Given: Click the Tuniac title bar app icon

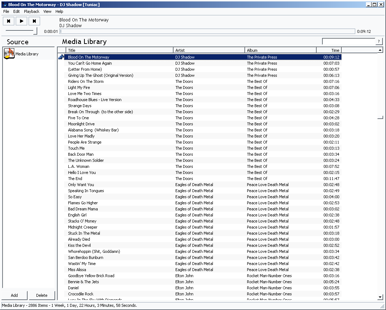Looking at the screenshot, I should (x=5, y=4).
